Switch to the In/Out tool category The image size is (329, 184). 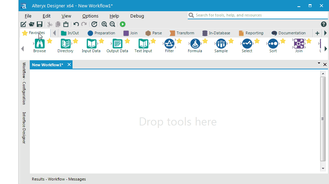tap(70, 33)
